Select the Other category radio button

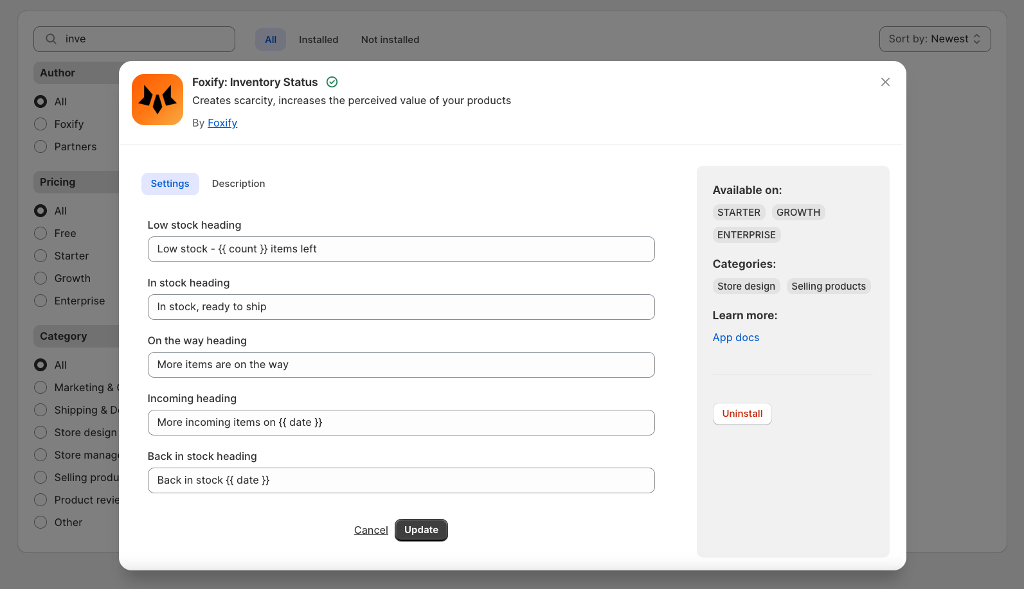(x=40, y=522)
